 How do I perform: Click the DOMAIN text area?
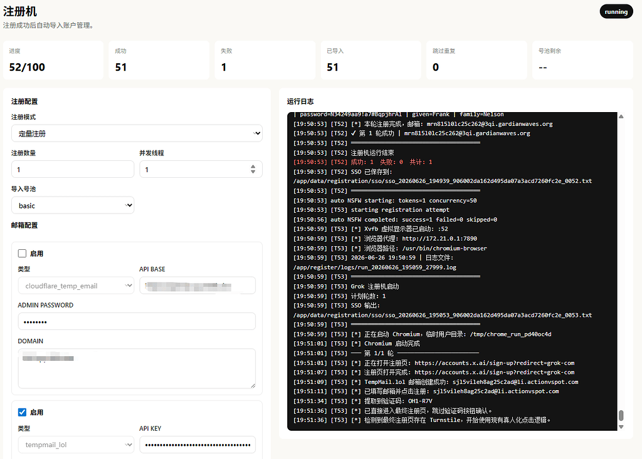(137, 368)
